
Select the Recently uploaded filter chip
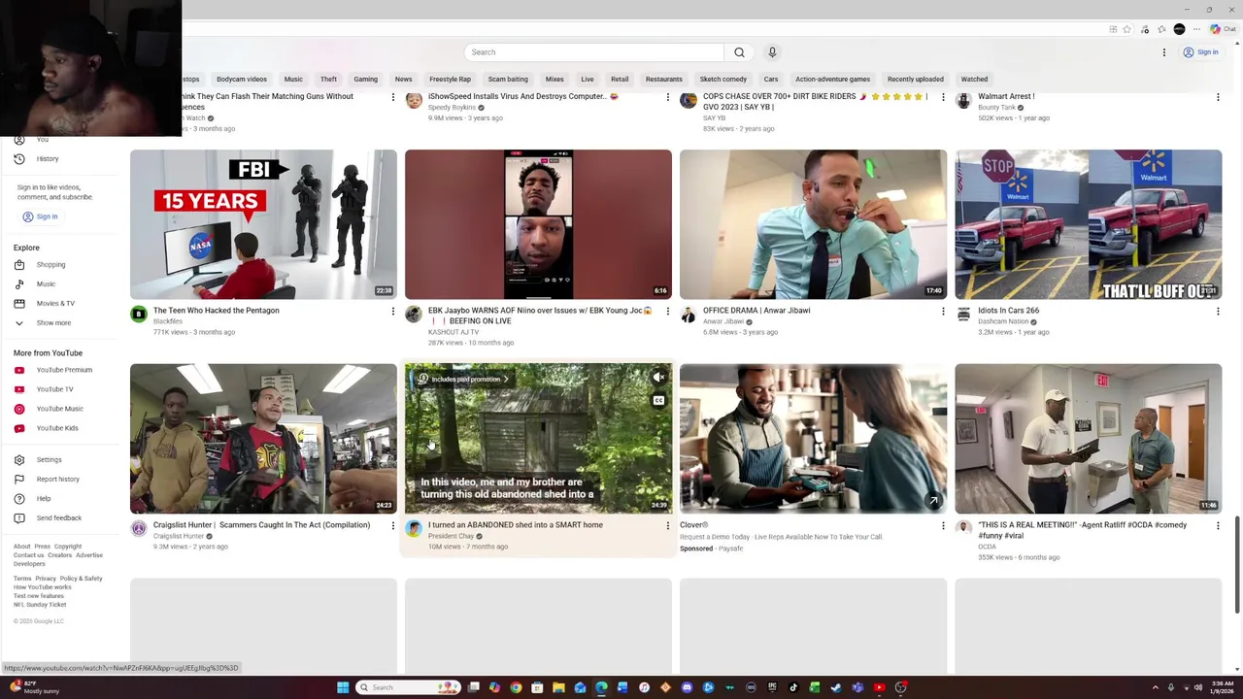tap(915, 80)
